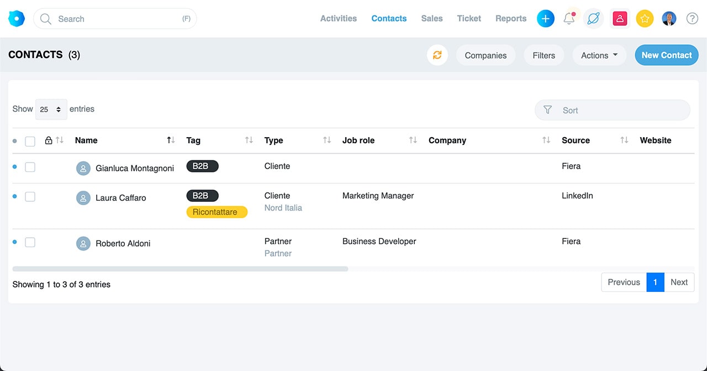The image size is (707, 371).
Task: Switch to the Contacts tab
Action: pyautogui.click(x=388, y=18)
